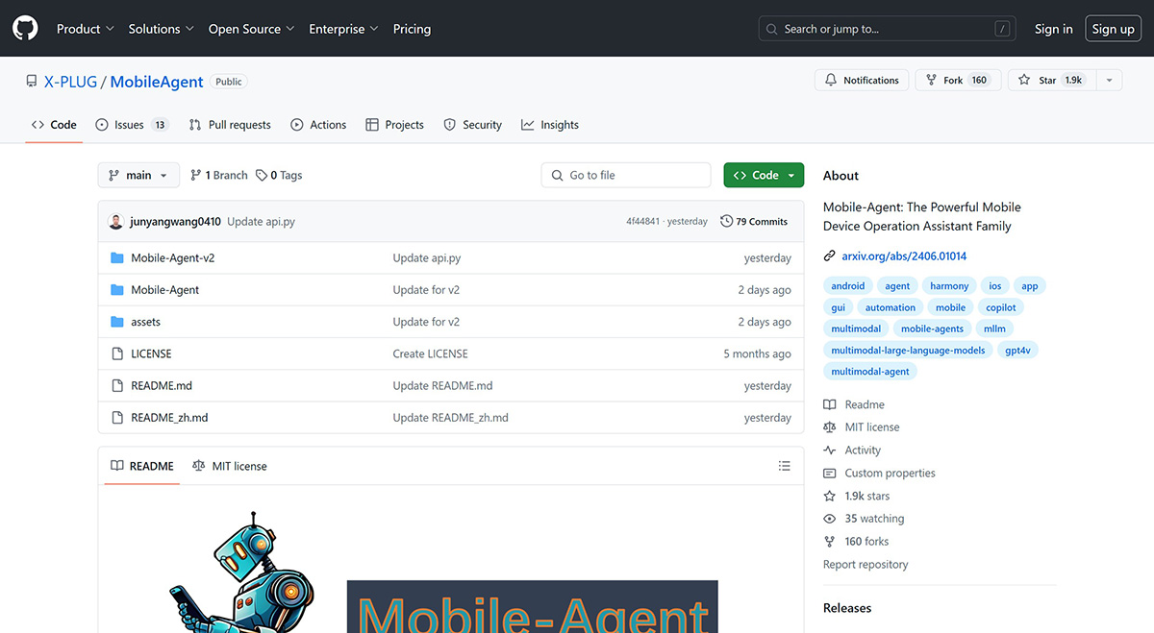
Task: Open the Notifications bell
Action: [x=861, y=80]
